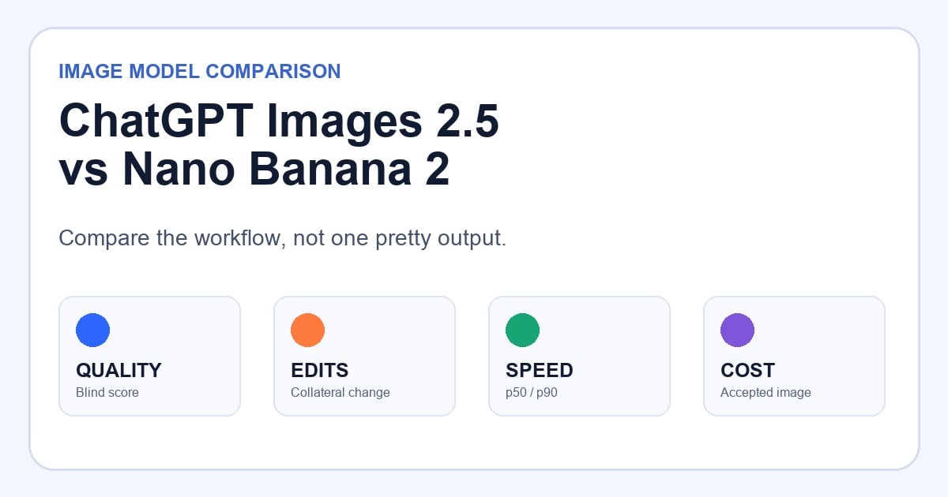This screenshot has width=948, height=497.
Task: Click the Compare the workflow subtitle
Action: coord(282,238)
